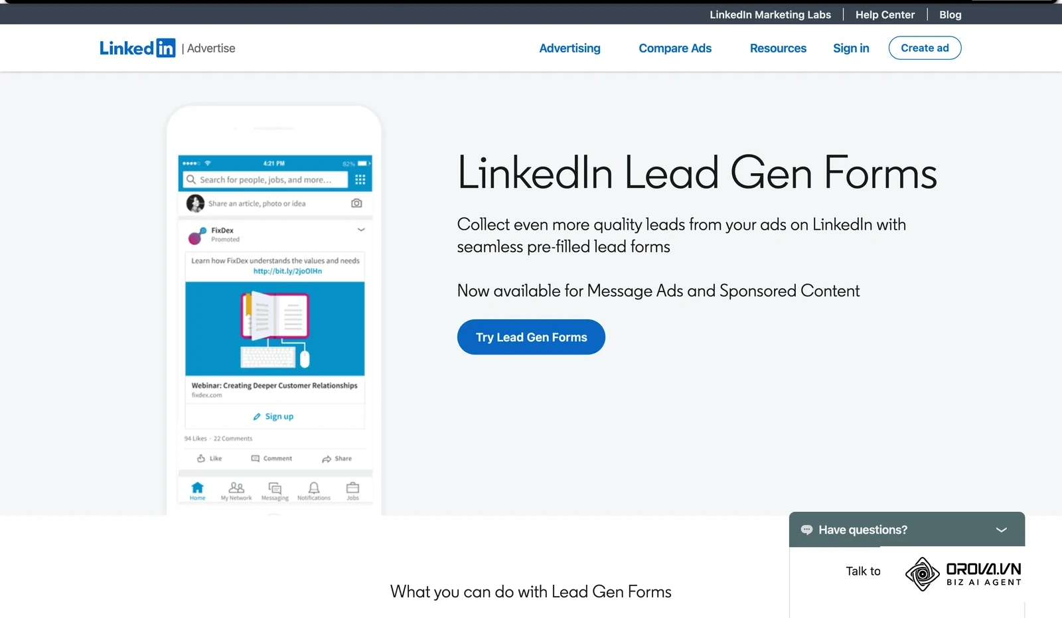Click the webinar book illustration image
Viewport: 1062px width, 618px height.
pyautogui.click(x=275, y=329)
